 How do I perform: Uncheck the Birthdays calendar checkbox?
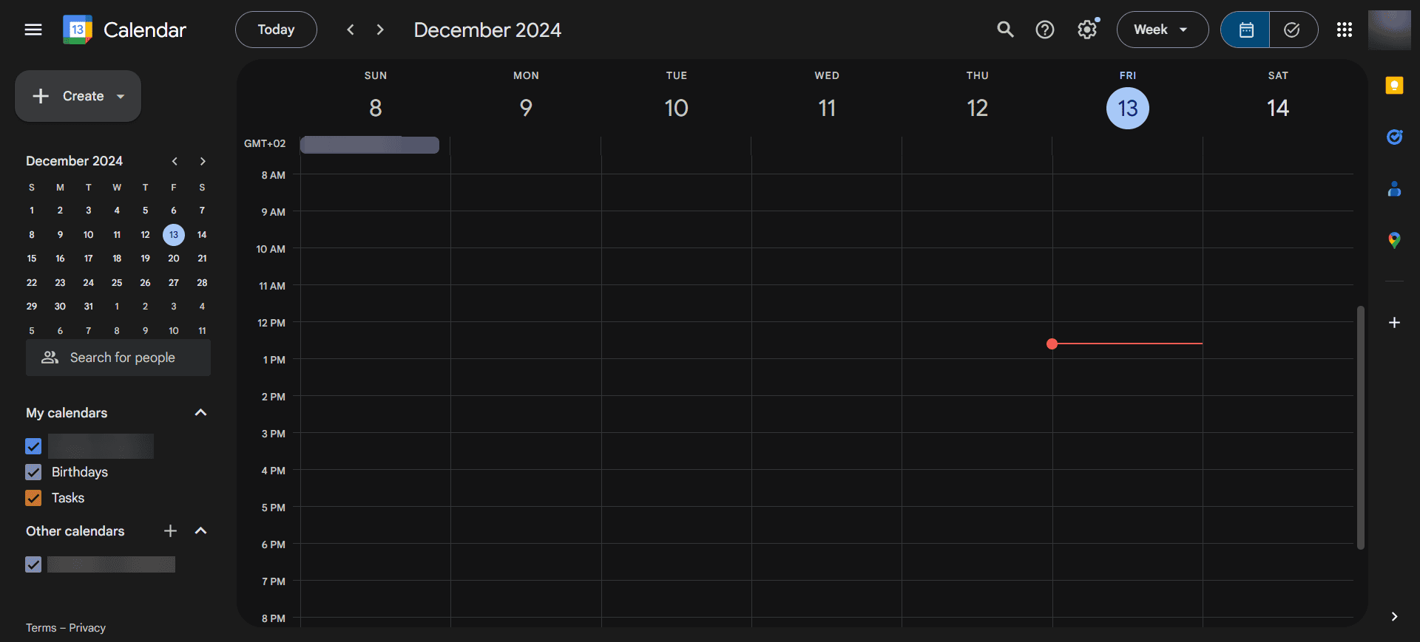pyautogui.click(x=33, y=472)
